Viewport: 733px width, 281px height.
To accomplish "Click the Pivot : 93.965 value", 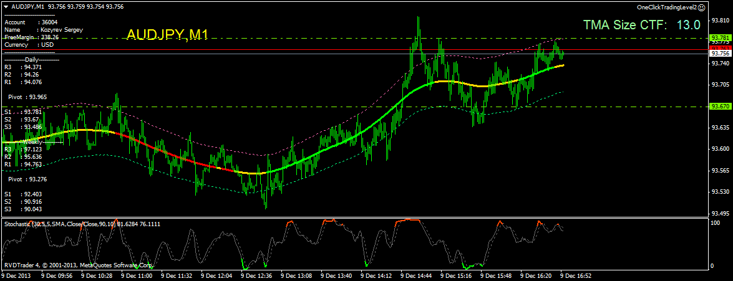I will point(27,97).
